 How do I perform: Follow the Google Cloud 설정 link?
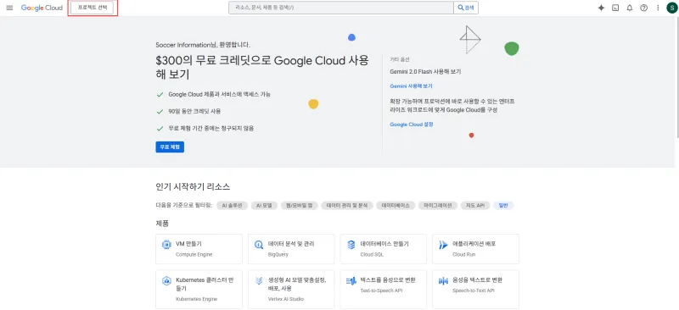coord(412,125)
